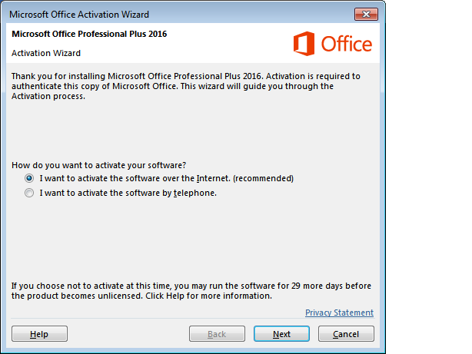Click the "Office" wordmark text beside the logo
This screenshot has width=472, height=354.
(x=346, y=45)
